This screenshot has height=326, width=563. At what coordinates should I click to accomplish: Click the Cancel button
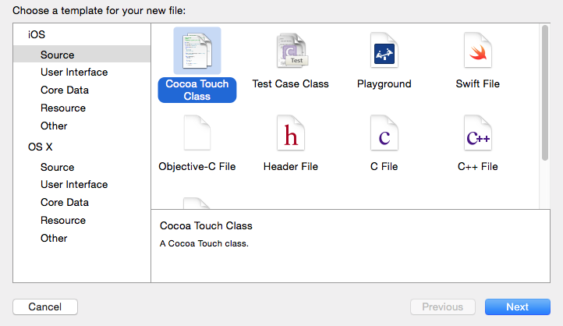click(x=45, y=307)
